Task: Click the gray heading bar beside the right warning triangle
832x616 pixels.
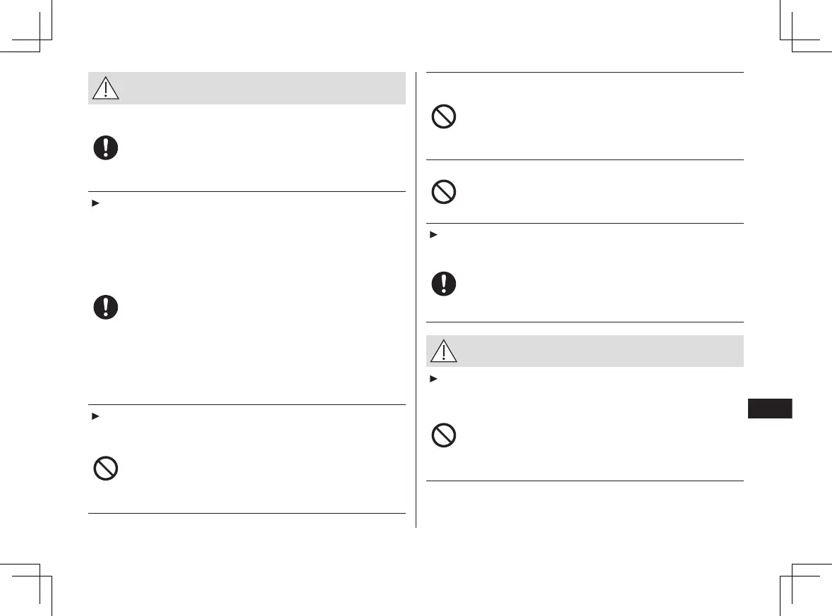Action: click(x=600, y=351)
